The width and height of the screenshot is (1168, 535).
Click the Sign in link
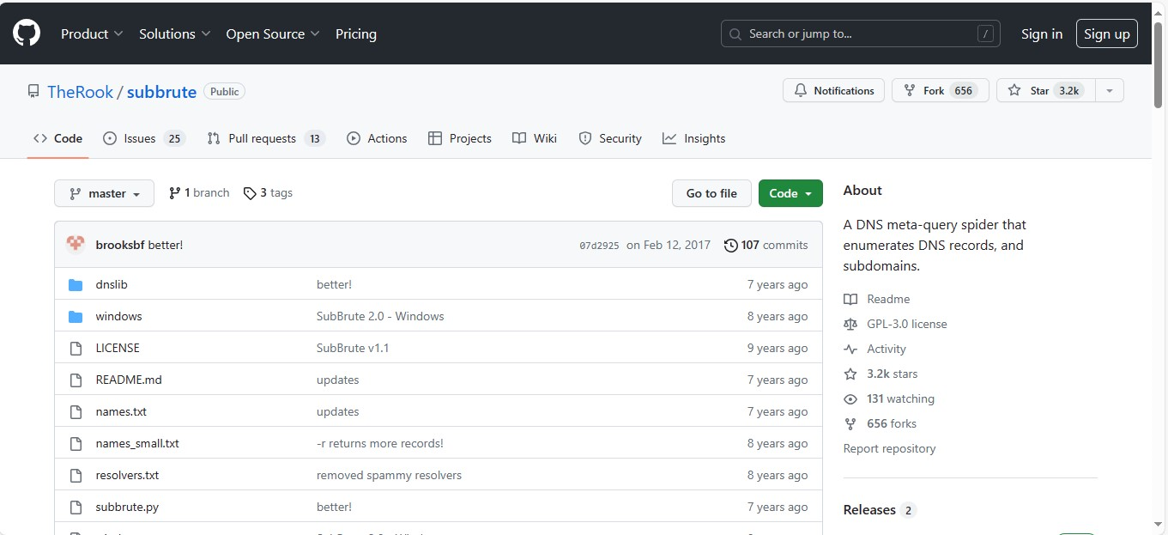pos(1042,33)
